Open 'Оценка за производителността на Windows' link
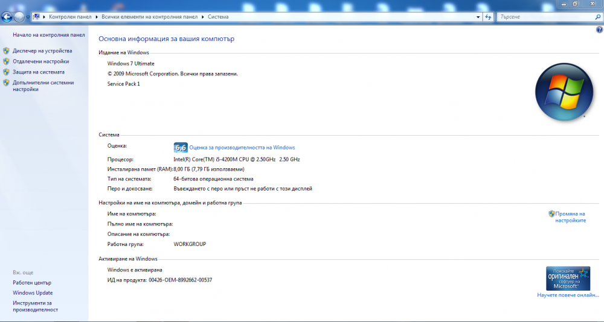Screen dimensions: 604x322 (242, 147)
